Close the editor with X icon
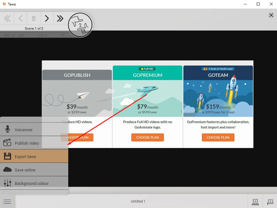Viewport: 277px width, 208px height. (x=271, y=15)
